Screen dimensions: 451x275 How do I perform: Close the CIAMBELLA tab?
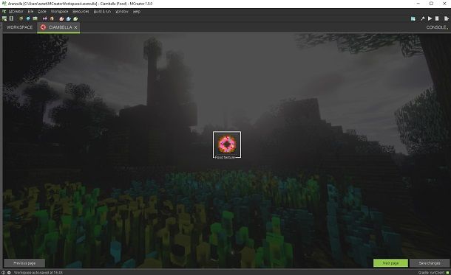[75, 27]
